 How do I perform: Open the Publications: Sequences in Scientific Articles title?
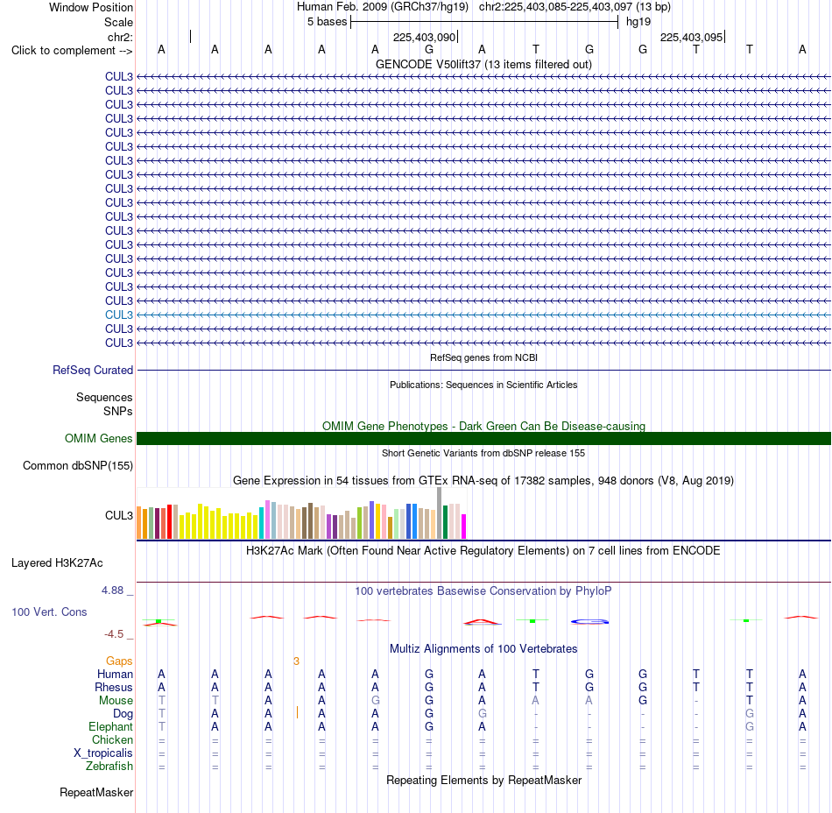[x=483, y=385]
